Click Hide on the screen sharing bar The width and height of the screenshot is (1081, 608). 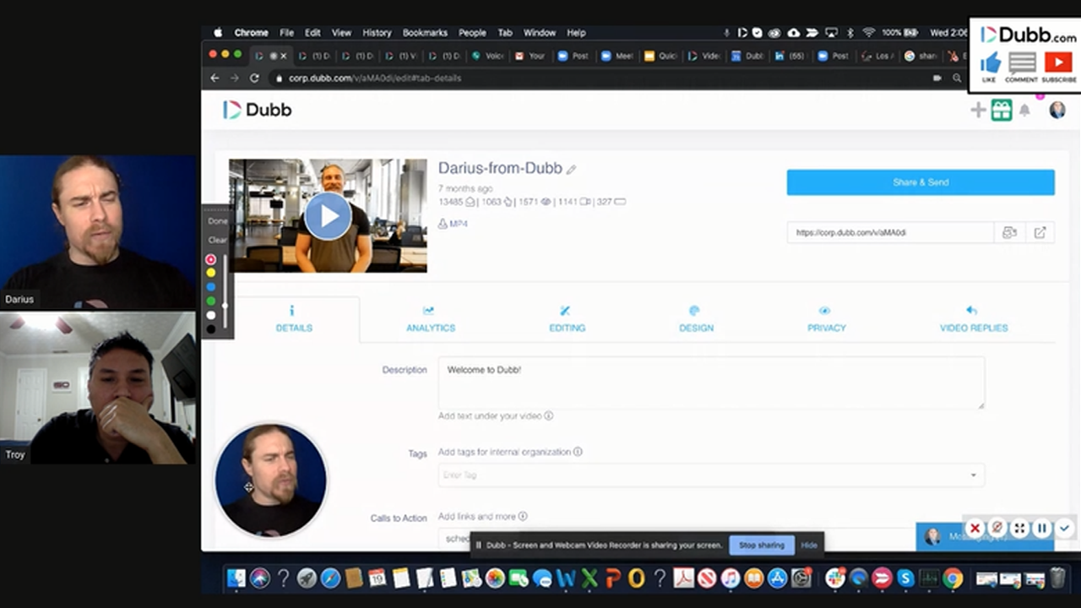[809, 545]
